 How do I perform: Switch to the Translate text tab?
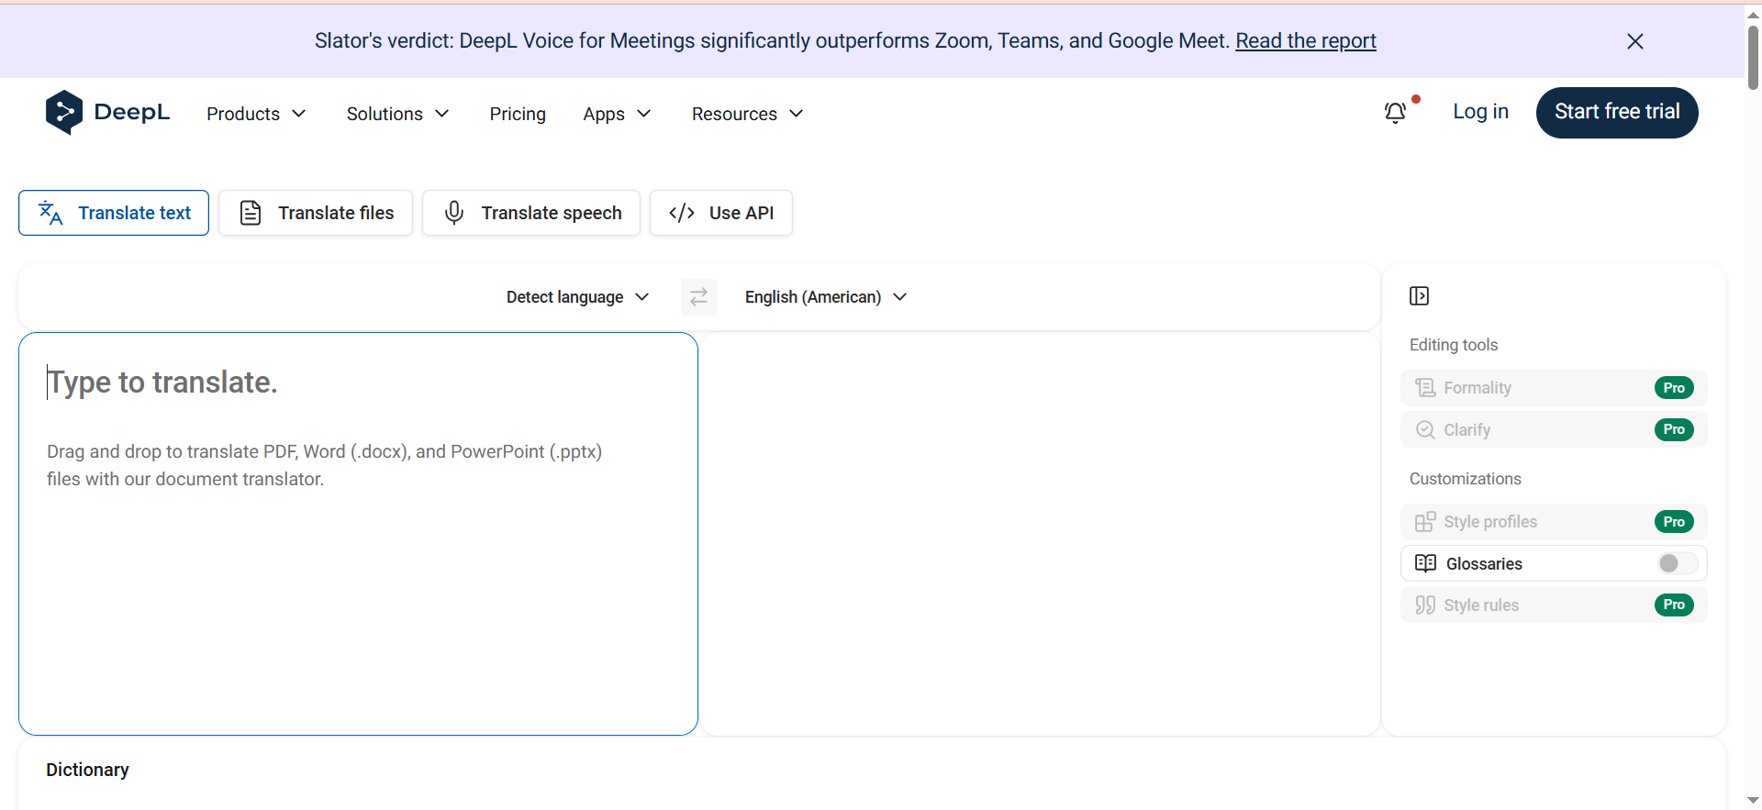click(114, 213)
